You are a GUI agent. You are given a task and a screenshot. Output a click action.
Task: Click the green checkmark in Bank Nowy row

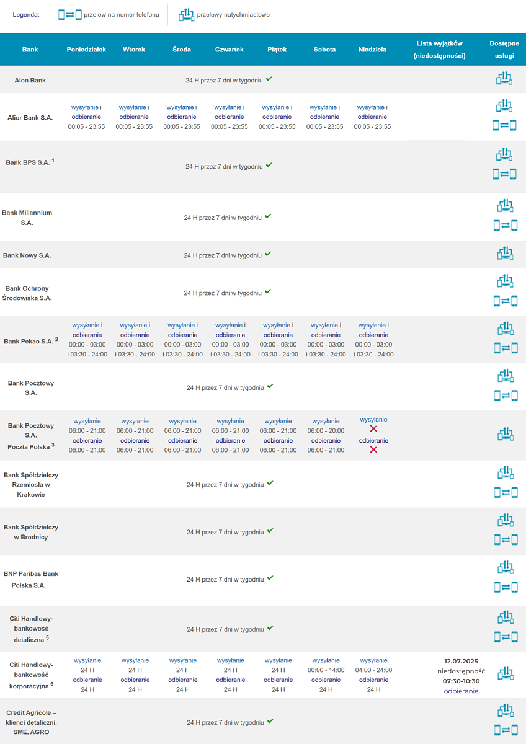[x=268, y=254]
